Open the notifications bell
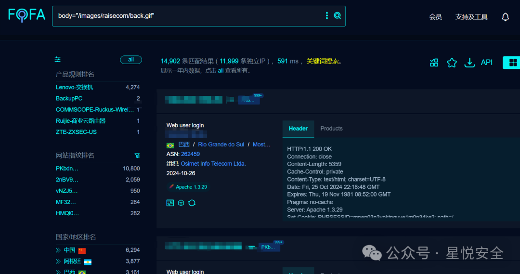Image resolution: width=520 pixels, height=274 pixels. click(505, 17)
